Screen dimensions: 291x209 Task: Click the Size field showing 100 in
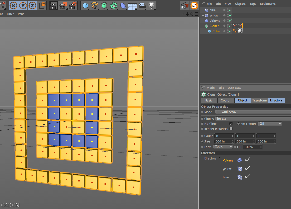click(266, 141)
